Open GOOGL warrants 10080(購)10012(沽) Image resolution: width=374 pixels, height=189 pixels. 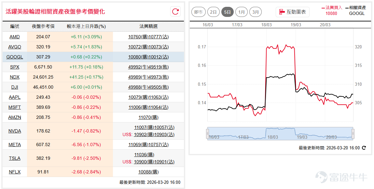click(148, 57)
